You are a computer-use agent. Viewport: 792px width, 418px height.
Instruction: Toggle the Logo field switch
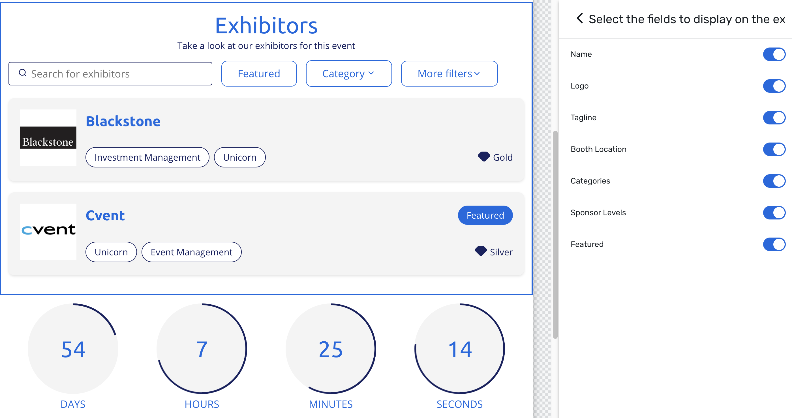click(x=774, y=86)
